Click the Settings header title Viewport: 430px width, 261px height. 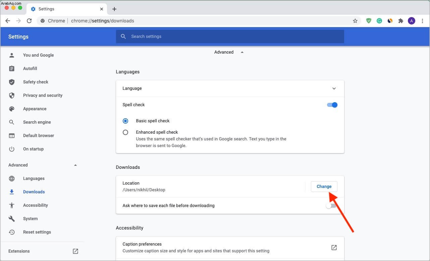click(x=18, y=37)
